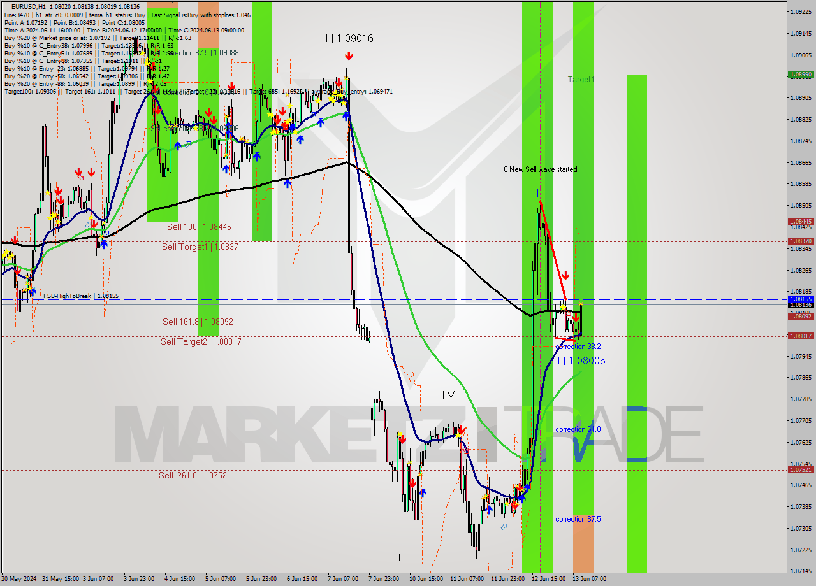
Task: Click the 1.07225 price axis value
Action: click(x=801, y=550)
